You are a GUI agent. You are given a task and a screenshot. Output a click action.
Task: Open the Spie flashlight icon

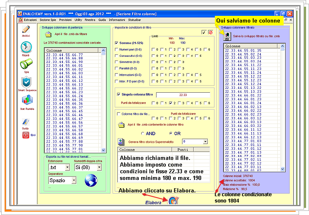(26, 64)
